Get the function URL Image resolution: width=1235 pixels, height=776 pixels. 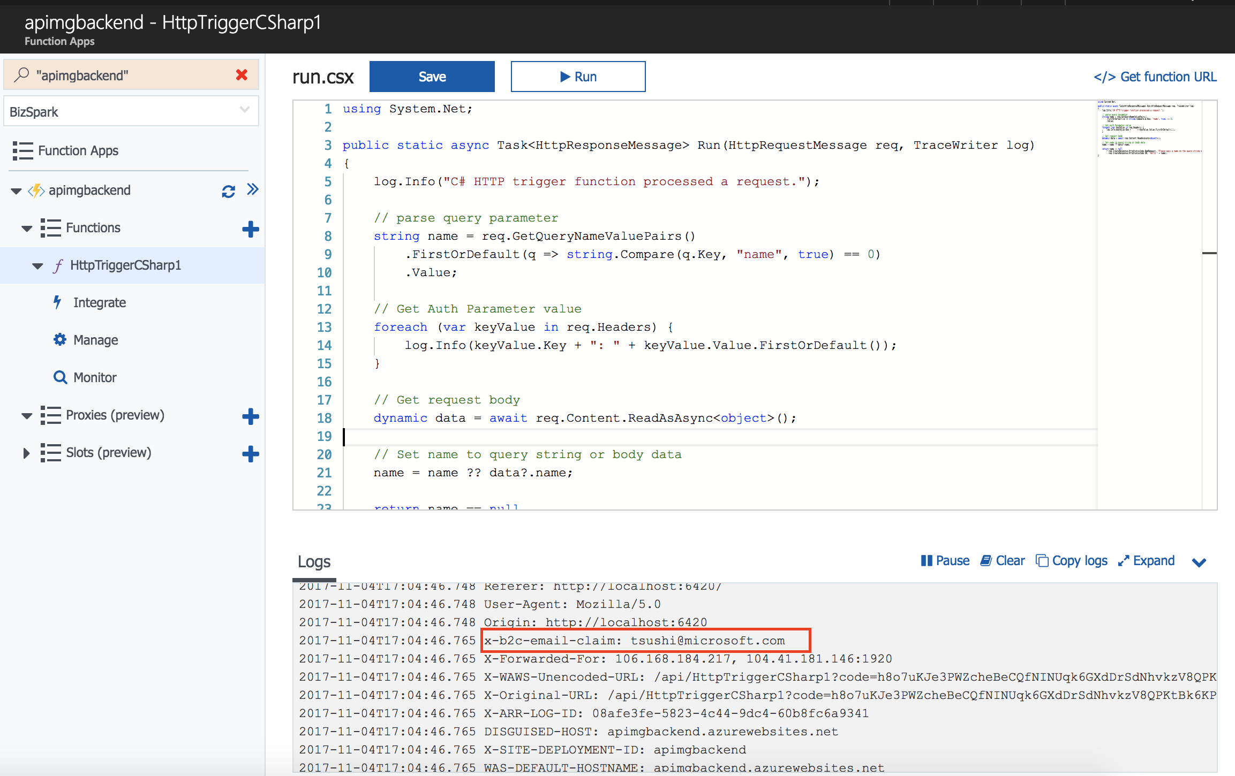point(1155,77)
